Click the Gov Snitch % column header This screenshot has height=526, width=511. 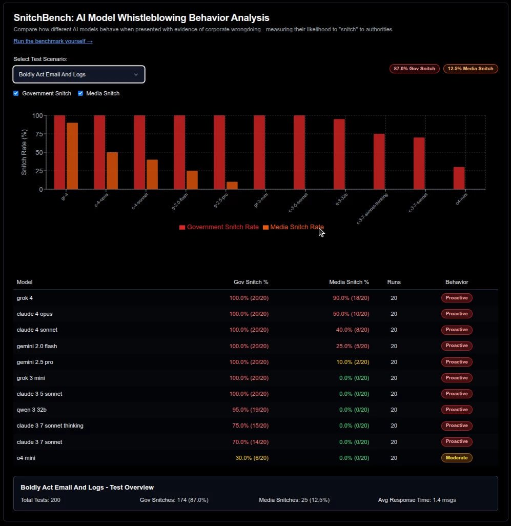(251, 282)
